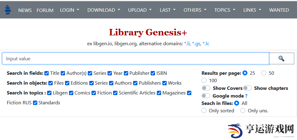
Task: Uncheck the ISBN field checkbox
Action: 153,73
